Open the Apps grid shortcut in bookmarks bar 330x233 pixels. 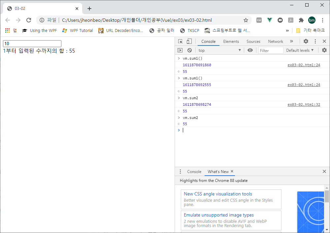tap(8, 30)
